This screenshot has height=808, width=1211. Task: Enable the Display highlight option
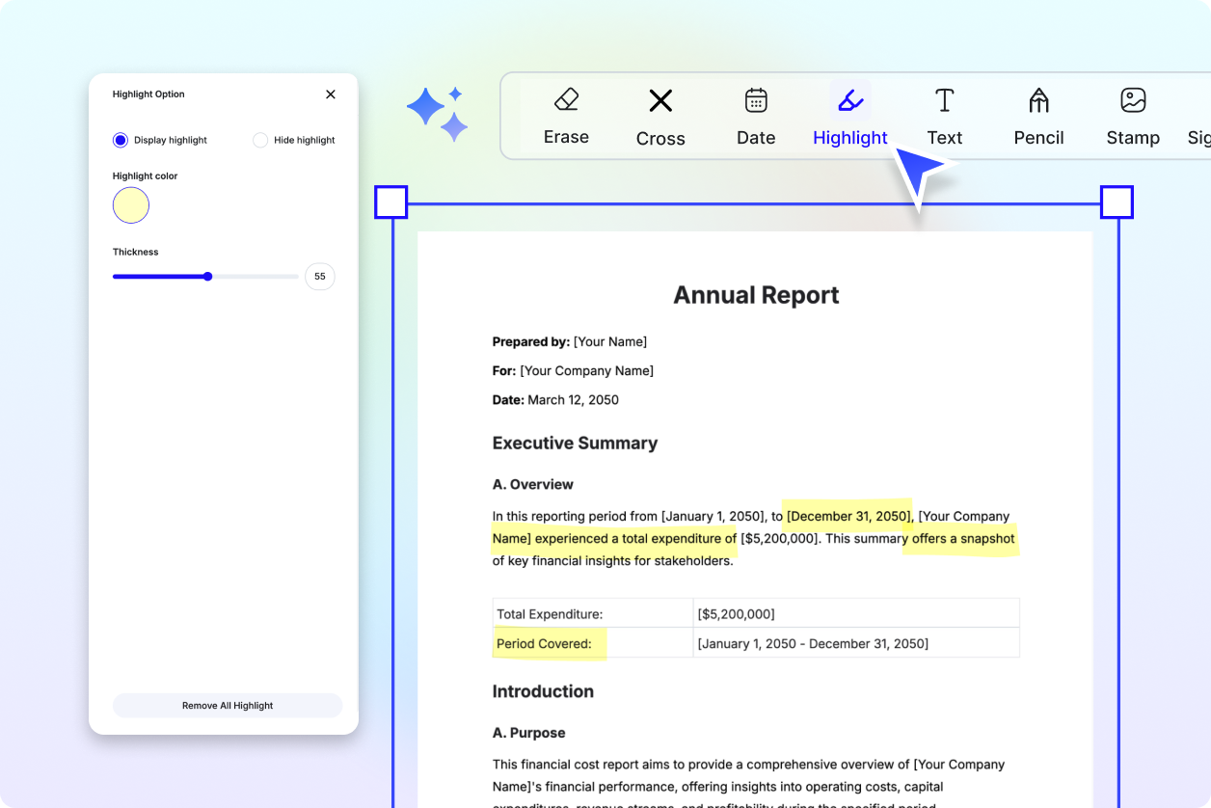[x=120, y=140]
